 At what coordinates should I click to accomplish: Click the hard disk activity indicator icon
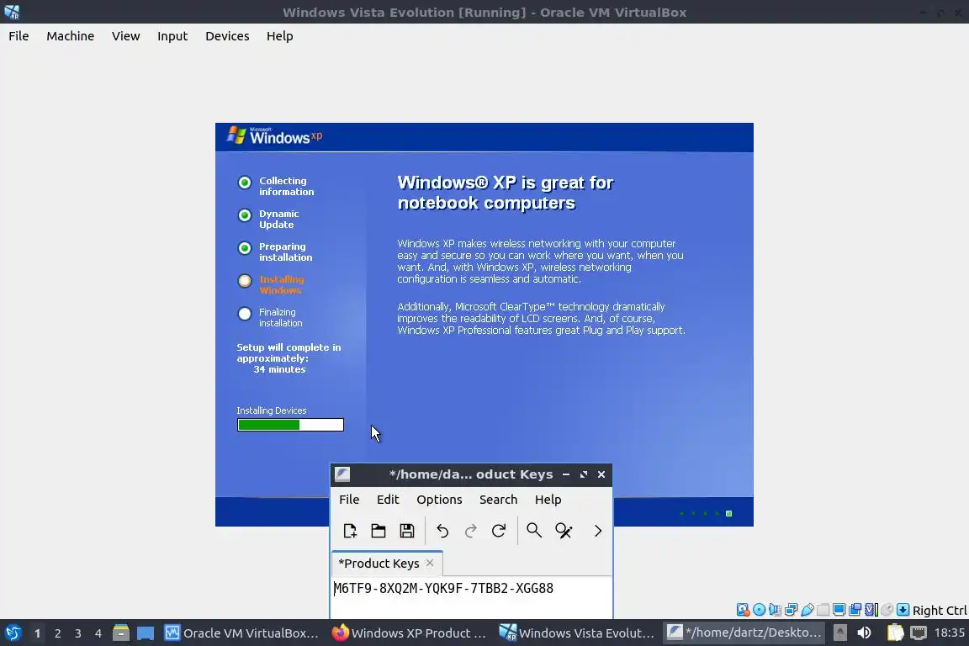743,610
